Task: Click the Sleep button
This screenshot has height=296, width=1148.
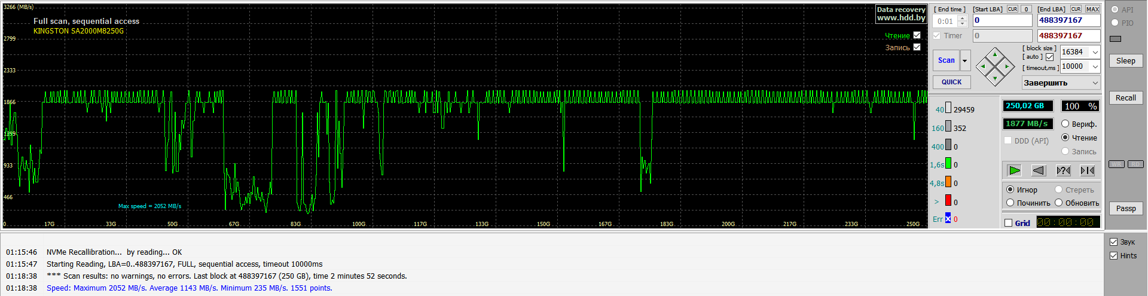Action: [x=1125, y=61]
